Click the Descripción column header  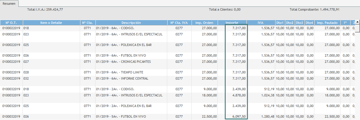click(131, 23)
